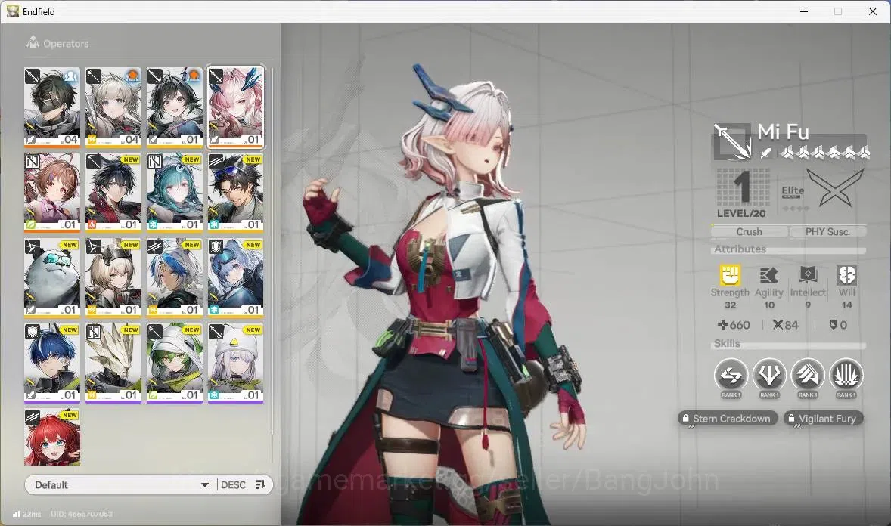Close the Endfield window

click(x=873, y=11)
